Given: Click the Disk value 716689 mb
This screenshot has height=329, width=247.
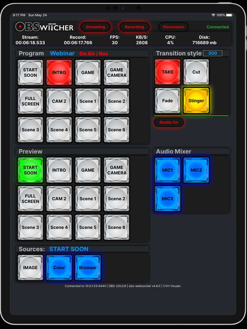Looking at the screenshot, I should [x=205, y=43].
